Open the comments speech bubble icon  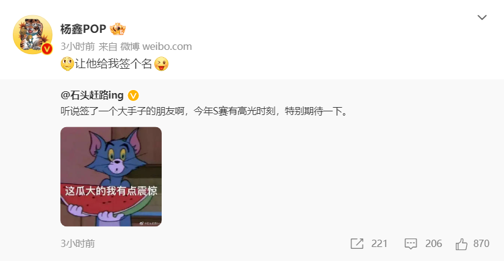[411, 244]
